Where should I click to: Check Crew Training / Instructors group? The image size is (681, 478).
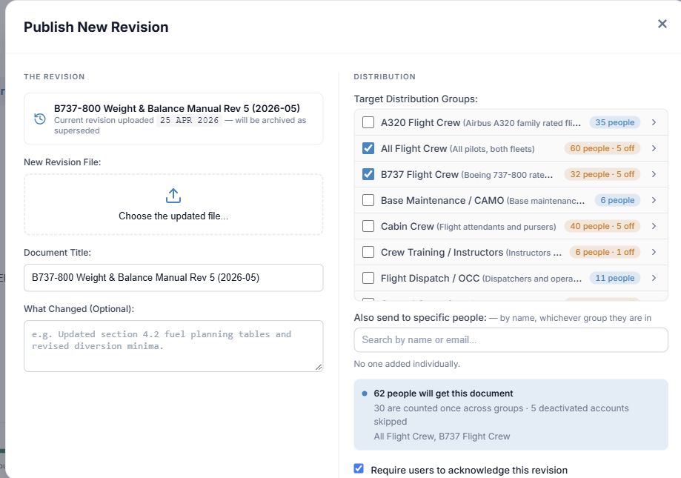(368, 252)
